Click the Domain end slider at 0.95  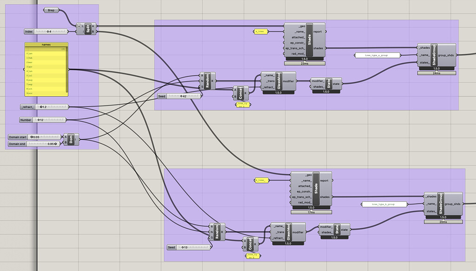[x=34, y=144]
